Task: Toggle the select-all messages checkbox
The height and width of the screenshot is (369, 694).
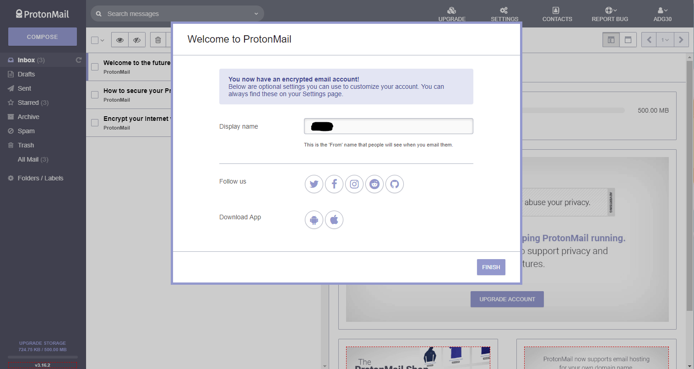Action: click(x=95, y=40)
